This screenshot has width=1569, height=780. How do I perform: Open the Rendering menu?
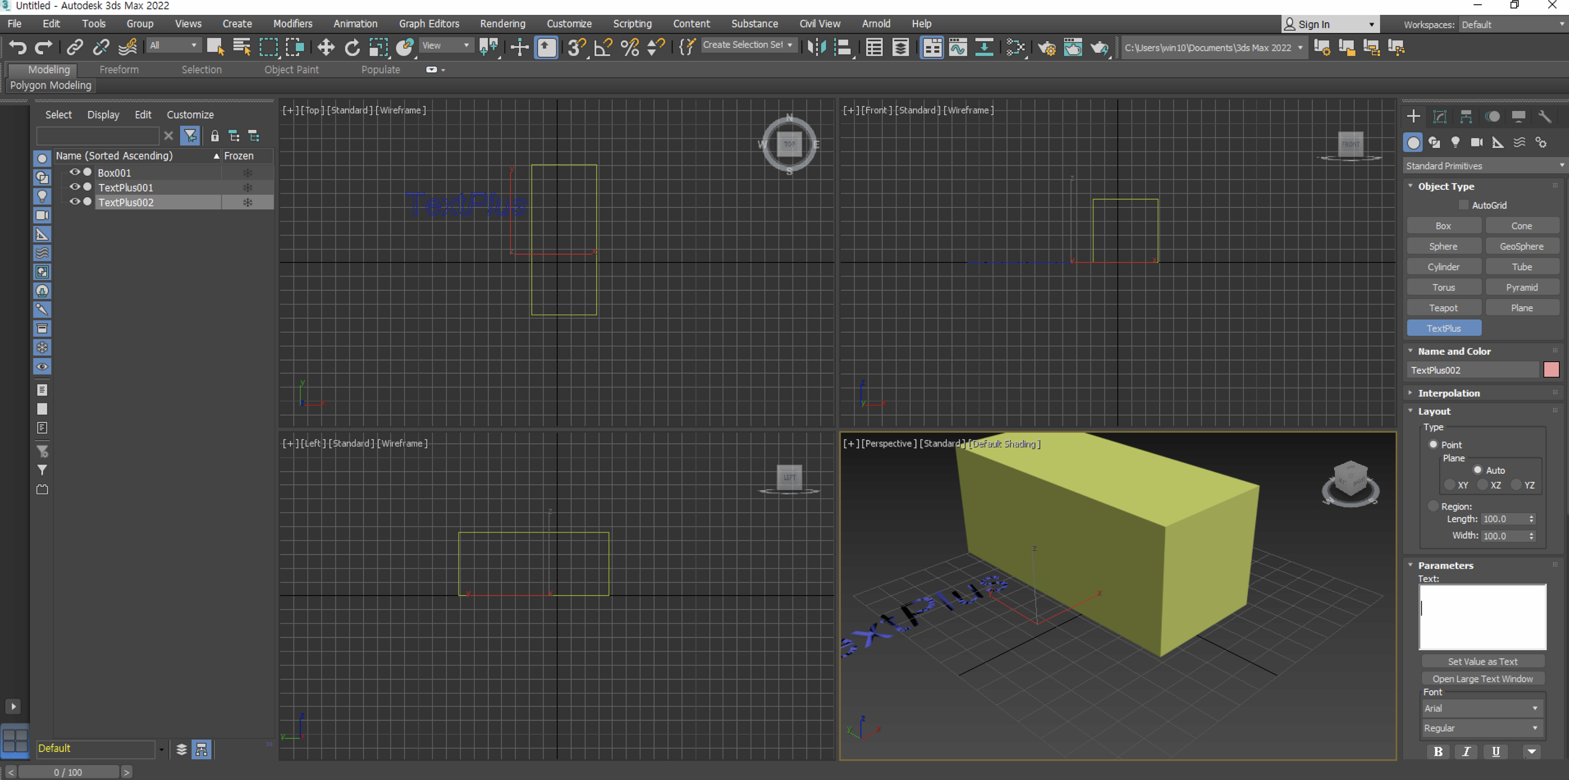(x=503, y=24)
